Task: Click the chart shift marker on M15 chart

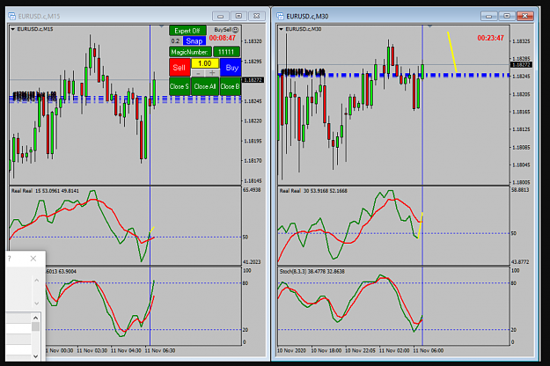Action: coord(161,26)
